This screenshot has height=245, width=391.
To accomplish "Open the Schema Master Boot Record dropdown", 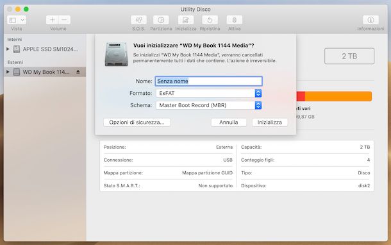I will [x=209, y=105].
